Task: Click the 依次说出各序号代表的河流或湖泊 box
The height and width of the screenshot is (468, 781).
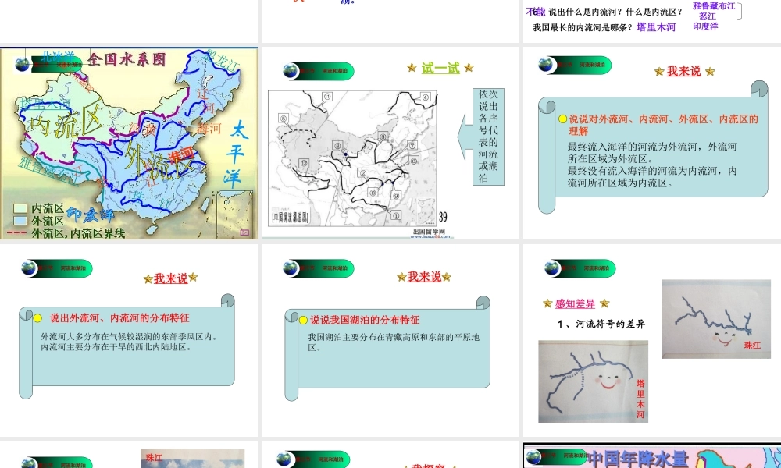Action: click(x=488, y=136)
